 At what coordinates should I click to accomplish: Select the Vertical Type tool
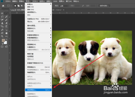(6, 27)
